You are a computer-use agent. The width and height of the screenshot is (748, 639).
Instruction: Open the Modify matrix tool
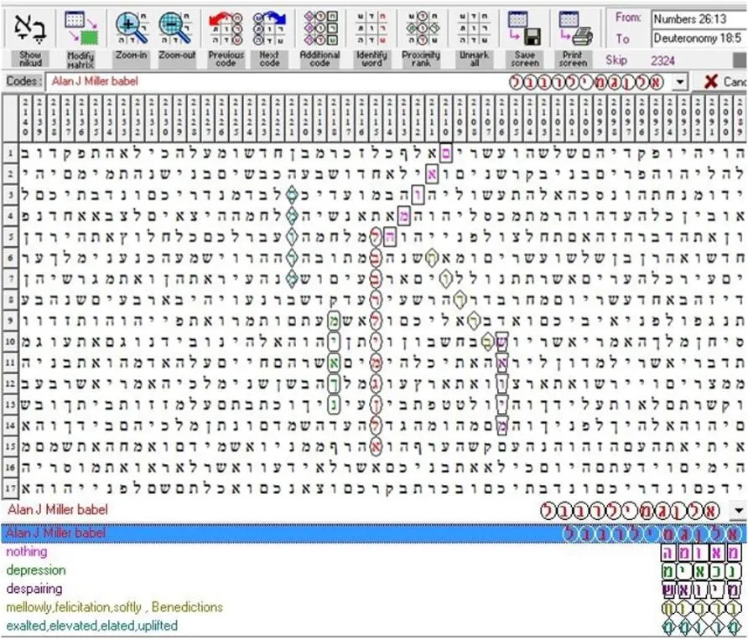tap(81, 40)
